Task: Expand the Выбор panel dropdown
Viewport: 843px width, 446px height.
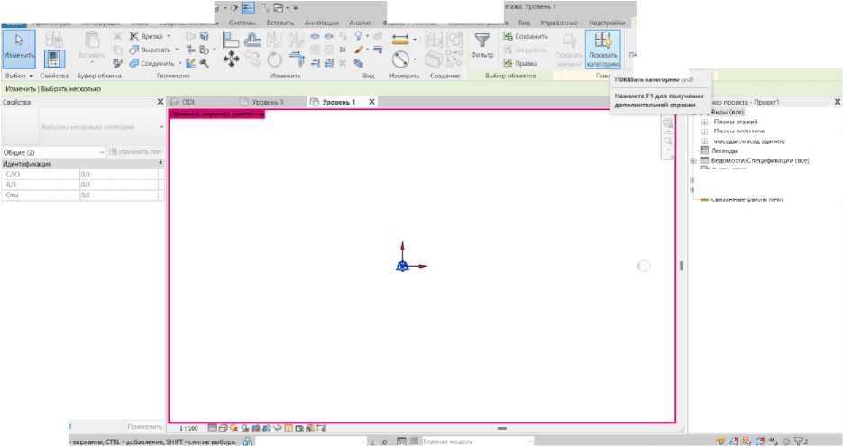Action: (18, 77)
